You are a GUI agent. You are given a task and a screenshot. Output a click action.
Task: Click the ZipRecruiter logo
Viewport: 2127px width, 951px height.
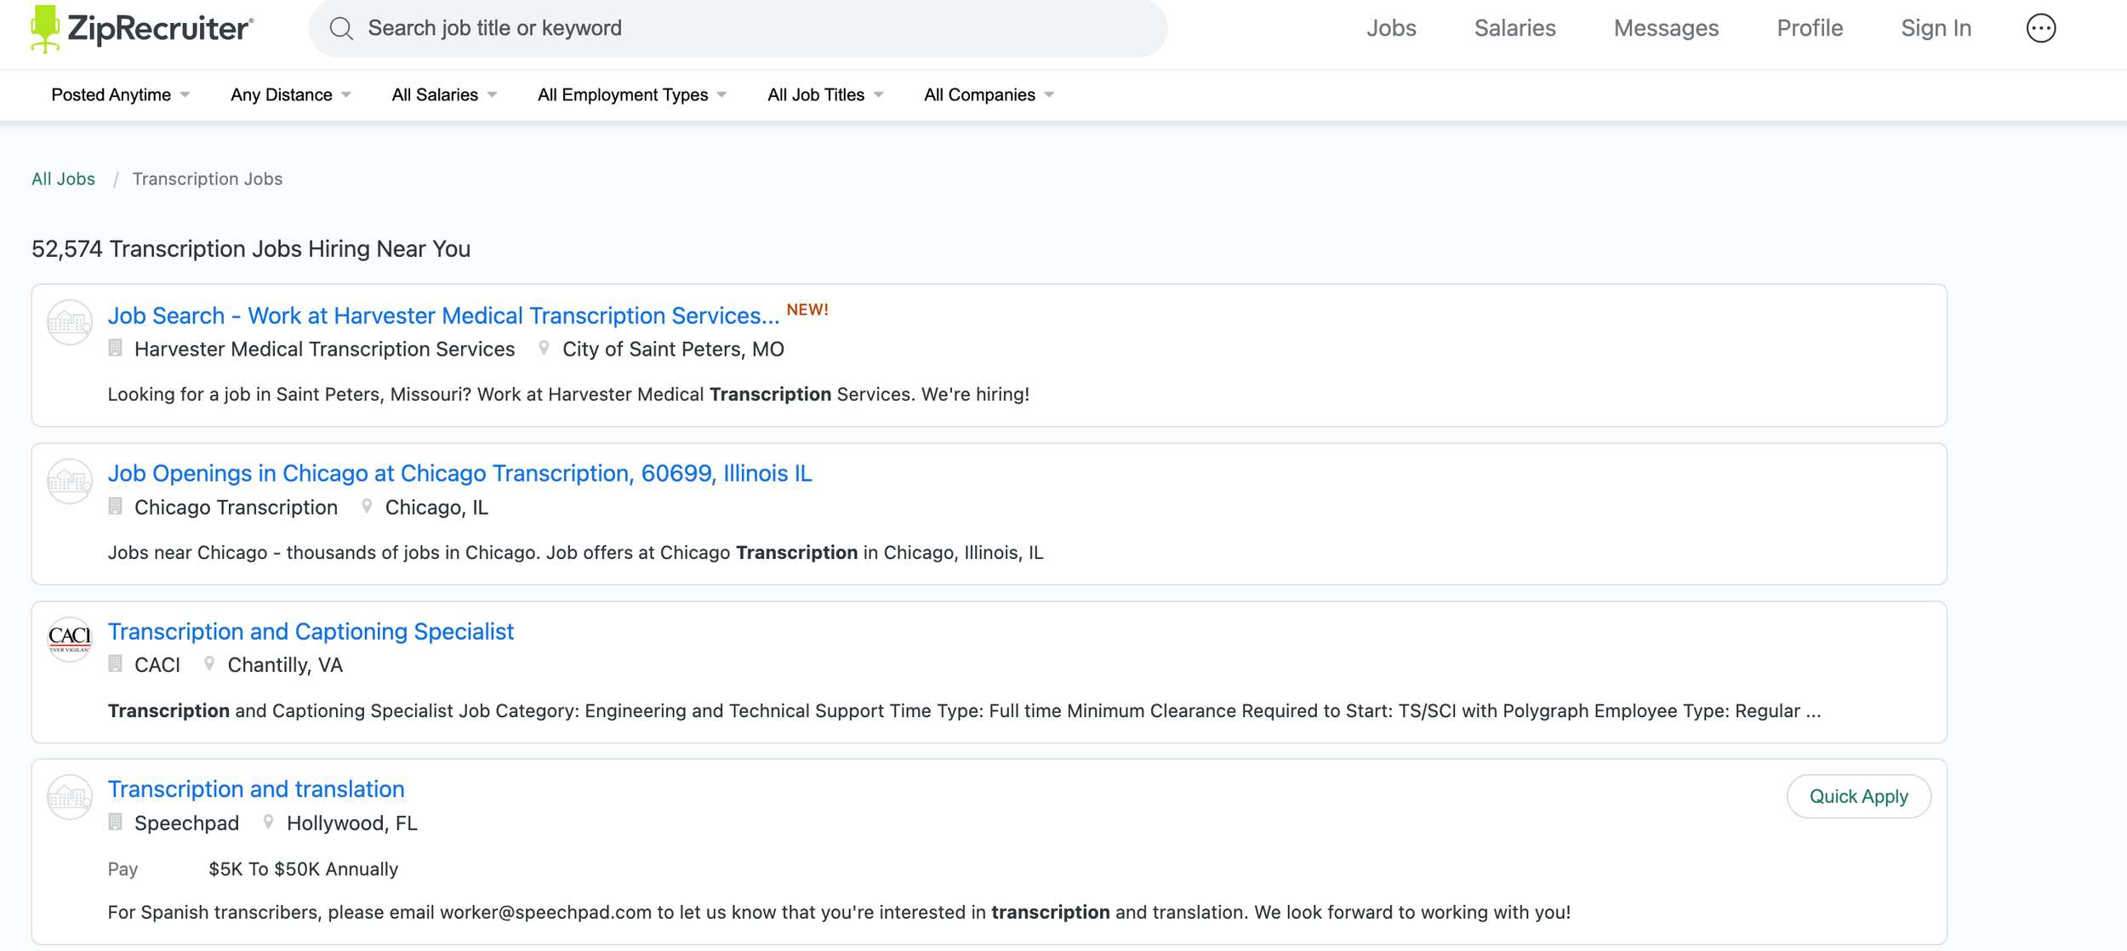(x=141, y=29)
